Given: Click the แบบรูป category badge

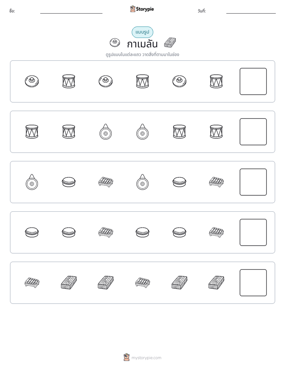Looking at the screenshot, I should [142, 32].
